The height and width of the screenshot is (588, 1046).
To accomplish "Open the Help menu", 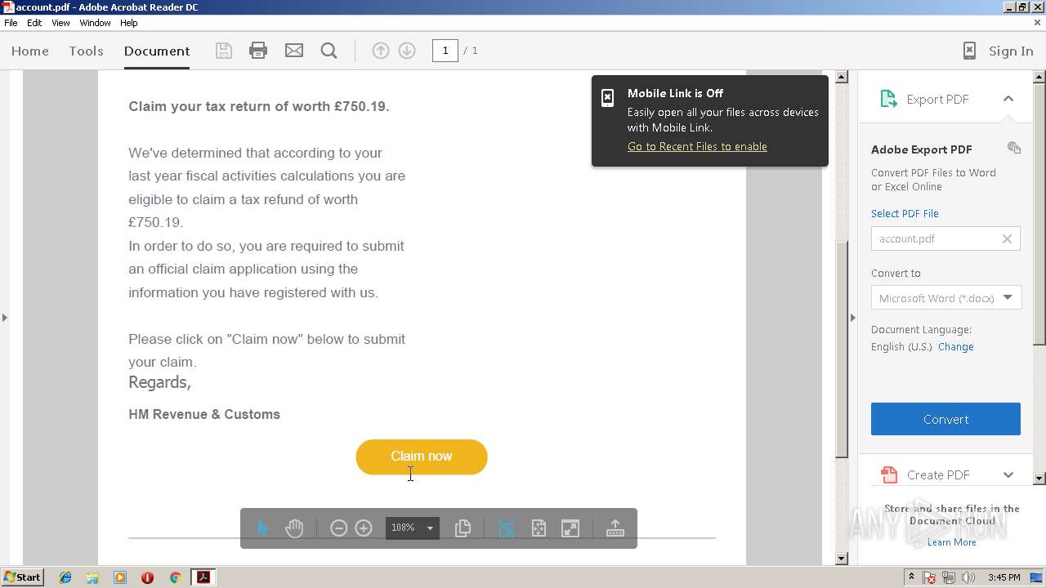I will [129, 23].
